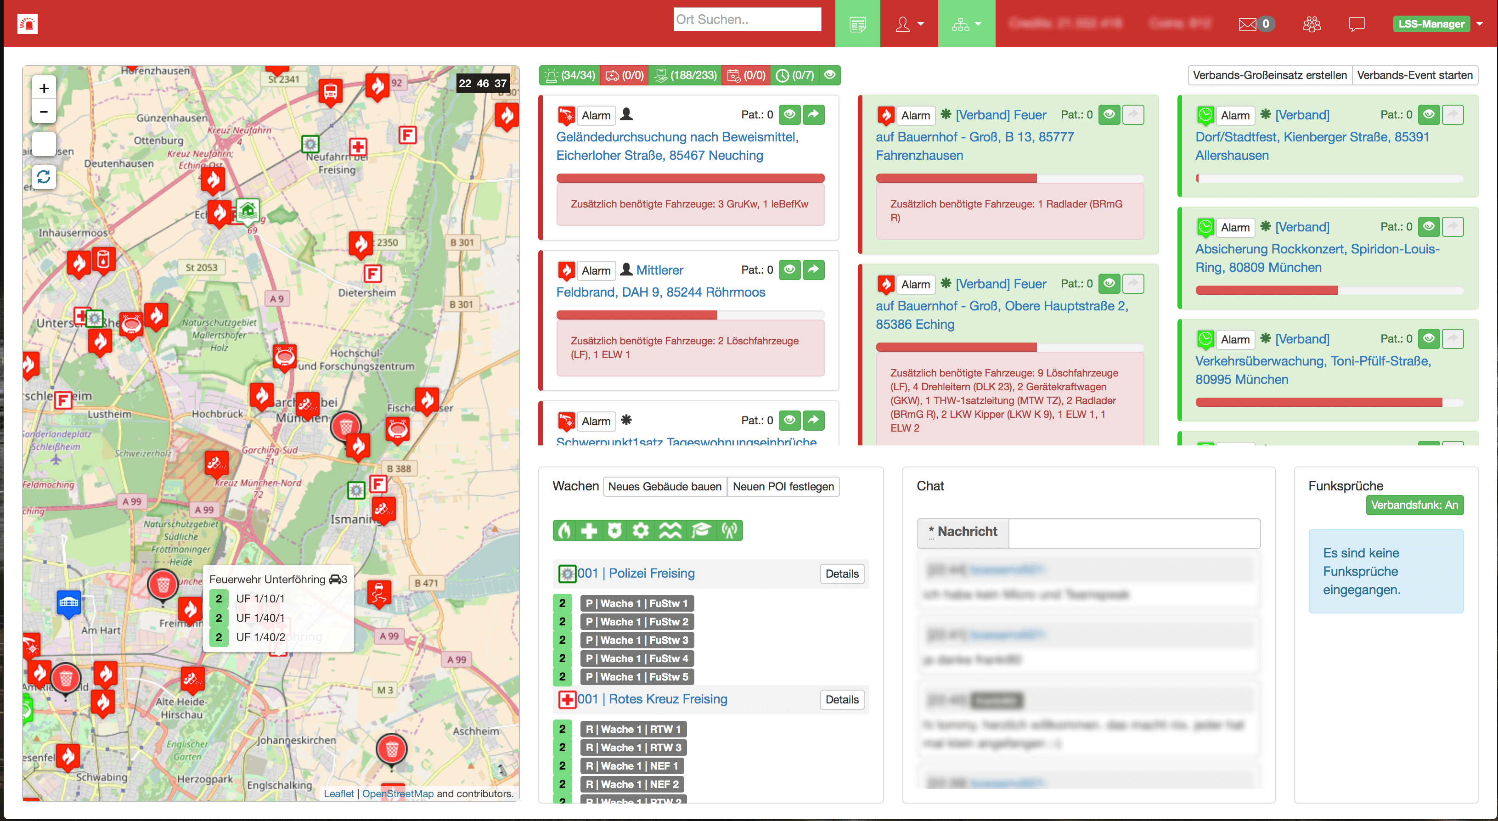Open the chat speech bubble icon

[x=1356, y=24]
